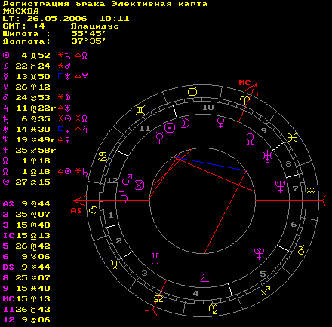
Task: Select the Part of Fortune circle-cross symbol
Action: (x=139, y=185)
